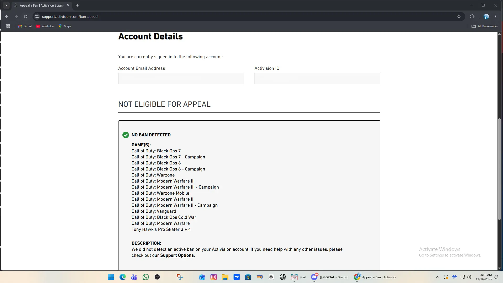Open the Chrome profile avatar
The height and width of the screenshot is (283, 503).
486,17
